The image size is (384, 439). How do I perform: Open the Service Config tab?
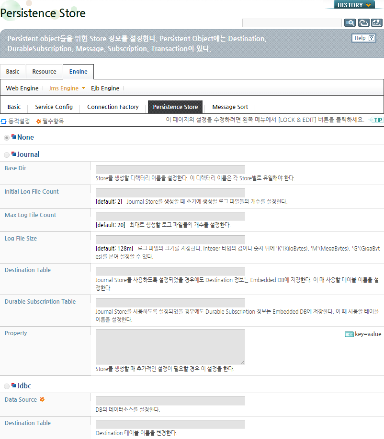click(54, 107)
